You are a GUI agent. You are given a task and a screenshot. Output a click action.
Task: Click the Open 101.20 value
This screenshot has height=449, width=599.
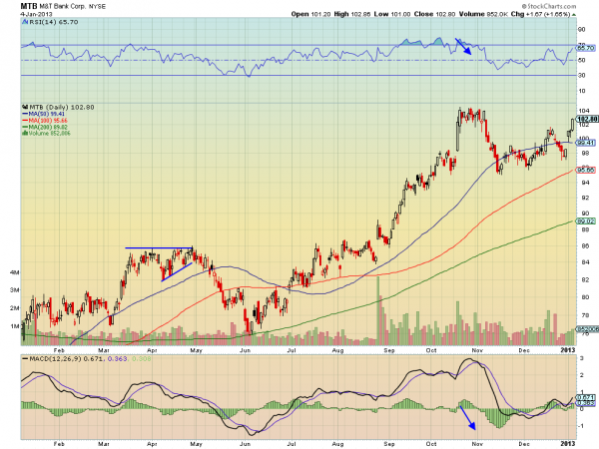click(310, 14)
